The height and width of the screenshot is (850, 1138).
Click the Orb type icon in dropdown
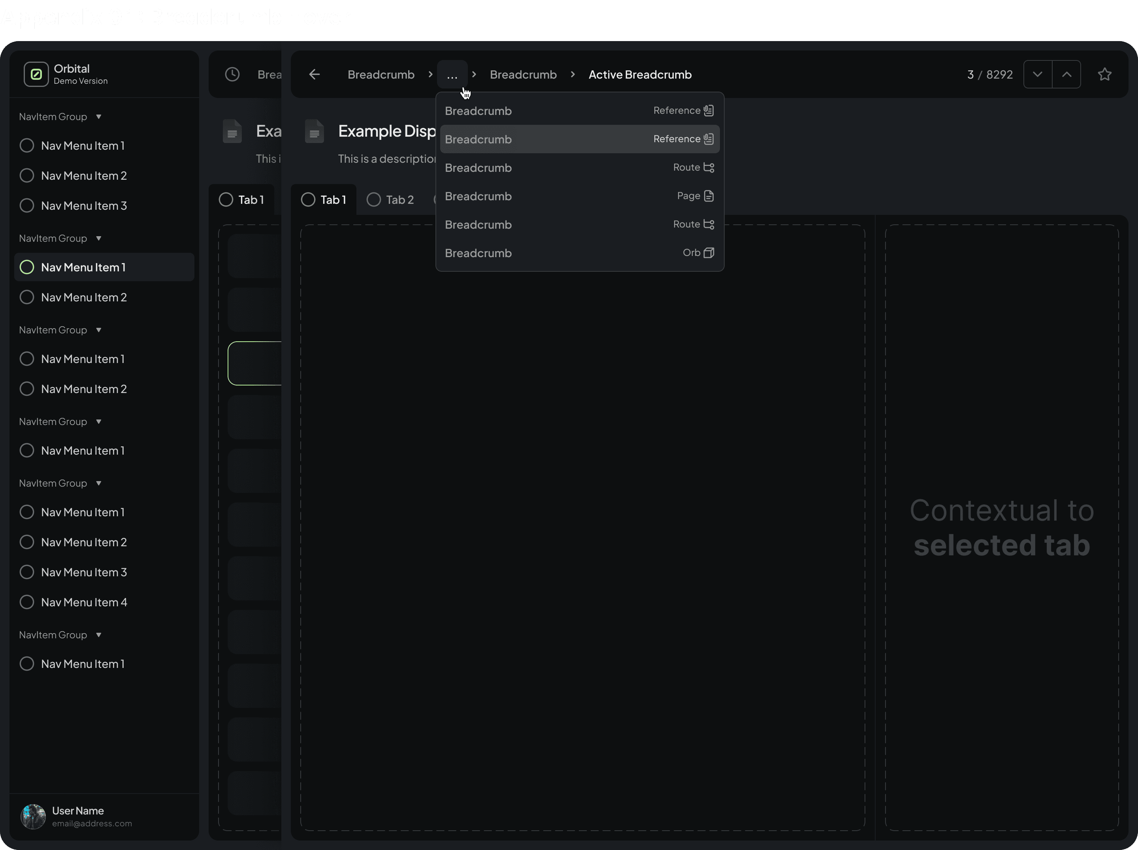[x=708, y=253]
